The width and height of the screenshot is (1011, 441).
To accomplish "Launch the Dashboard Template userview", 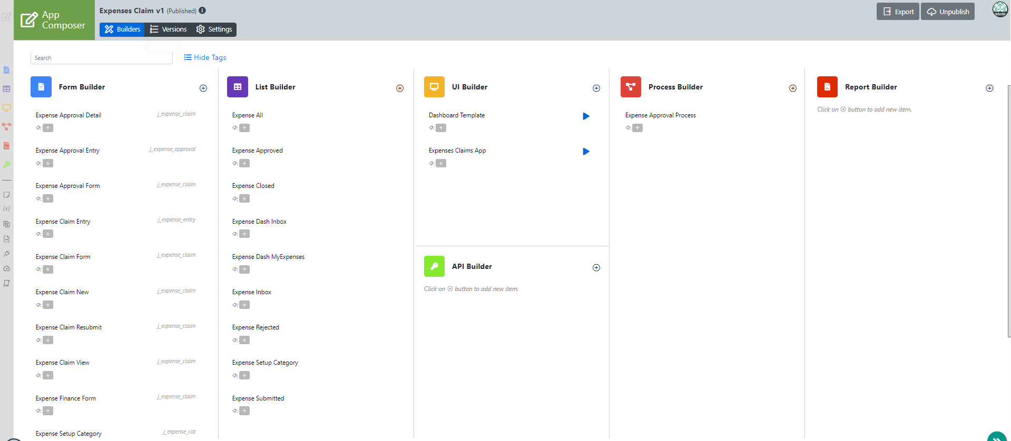I will pos(586,116).
